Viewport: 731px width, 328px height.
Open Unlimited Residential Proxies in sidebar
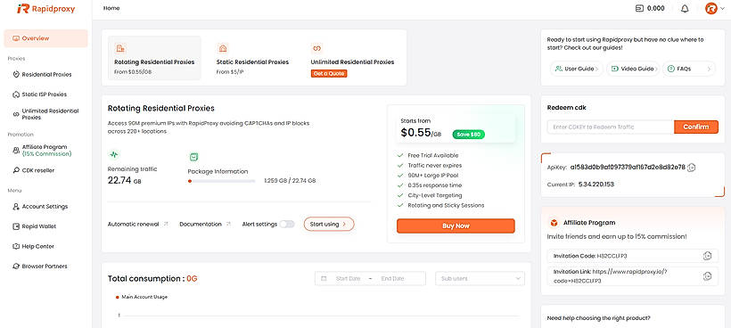pos(45,114)
